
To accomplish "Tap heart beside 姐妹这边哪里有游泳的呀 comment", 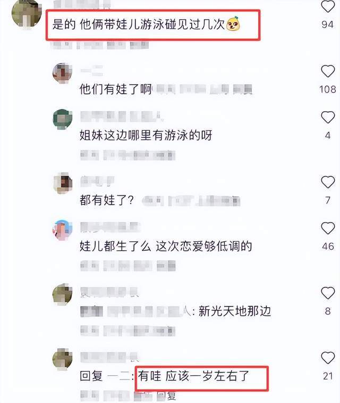I will click(x=328, y=118).
